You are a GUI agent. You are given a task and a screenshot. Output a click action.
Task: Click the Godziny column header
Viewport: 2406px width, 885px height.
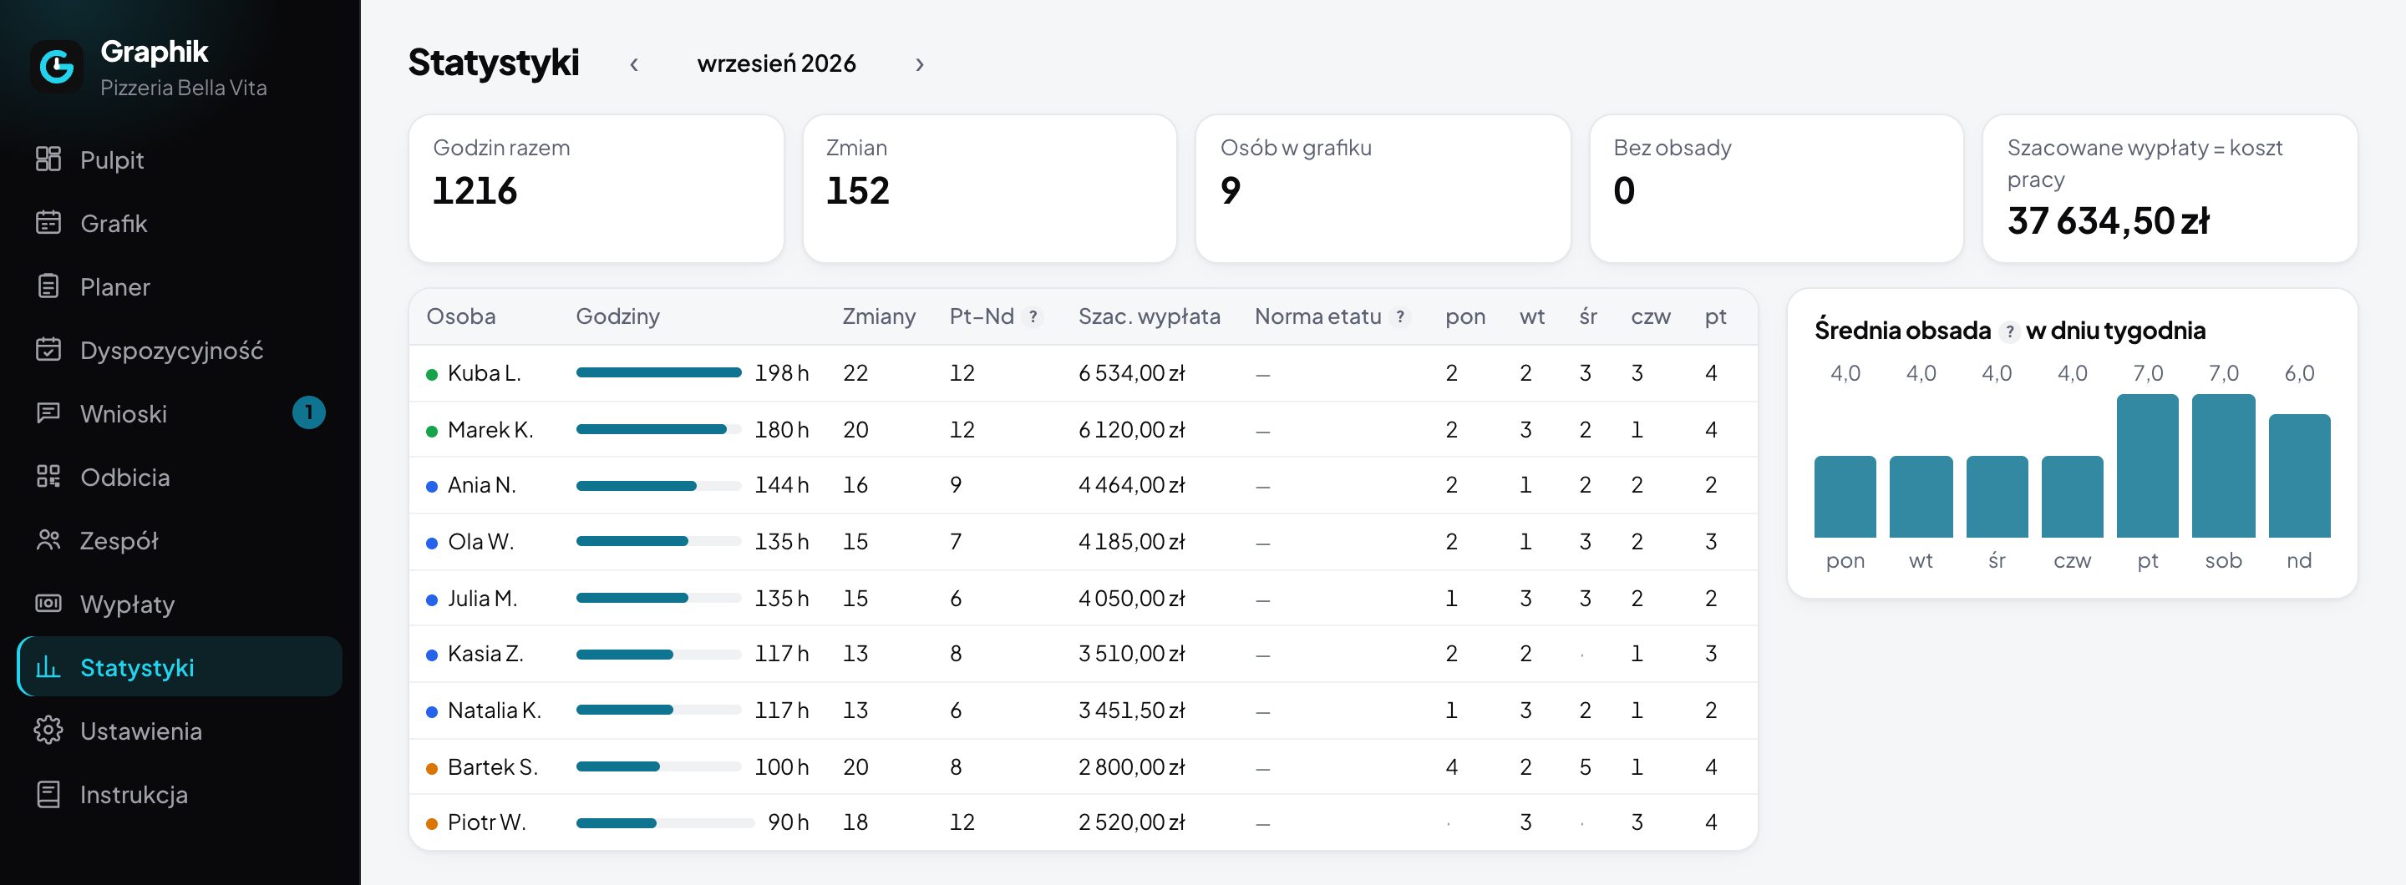617,316
